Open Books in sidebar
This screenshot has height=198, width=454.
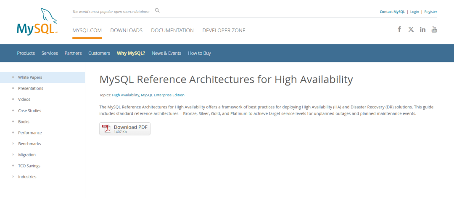[24, 122]
